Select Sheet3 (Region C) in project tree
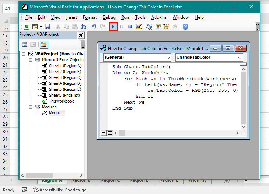 (x=65, y=77)
